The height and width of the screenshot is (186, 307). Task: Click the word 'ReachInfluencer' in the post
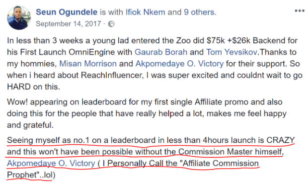point(112,75)
